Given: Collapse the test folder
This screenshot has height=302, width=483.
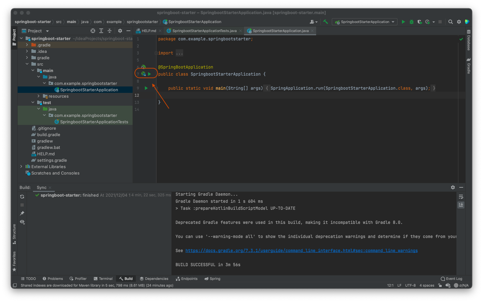Looking at the screenshot, I should (x=33, y=102).
